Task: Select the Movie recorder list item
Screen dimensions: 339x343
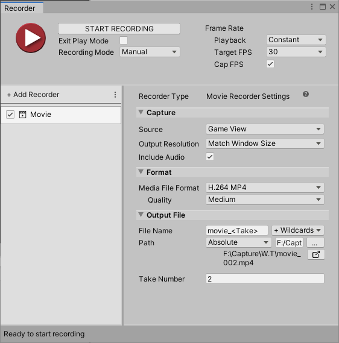Action: 61,115
